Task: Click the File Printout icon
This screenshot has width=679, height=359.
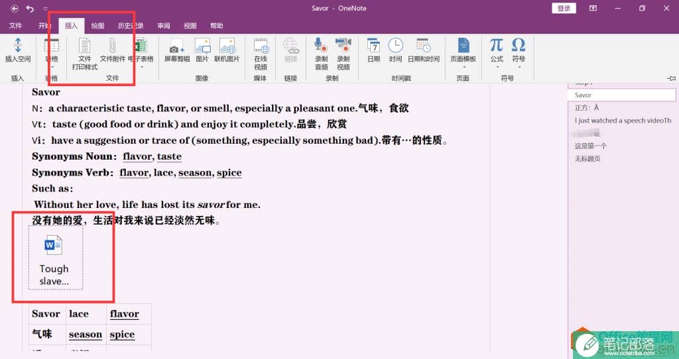Action: [84, 46]
